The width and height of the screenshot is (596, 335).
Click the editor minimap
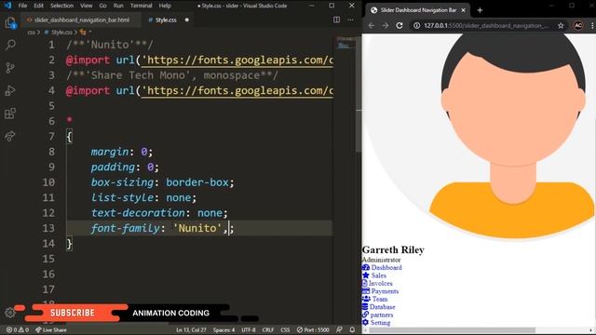(x=345, y=44)
